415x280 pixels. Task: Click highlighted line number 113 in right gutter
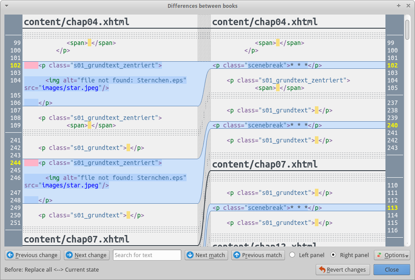[x=392, y=208]
